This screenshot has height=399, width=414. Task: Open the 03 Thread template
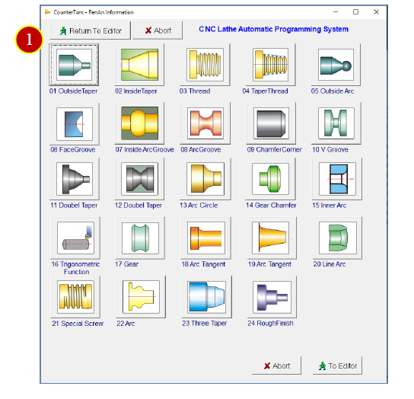(x=205, y=65)
